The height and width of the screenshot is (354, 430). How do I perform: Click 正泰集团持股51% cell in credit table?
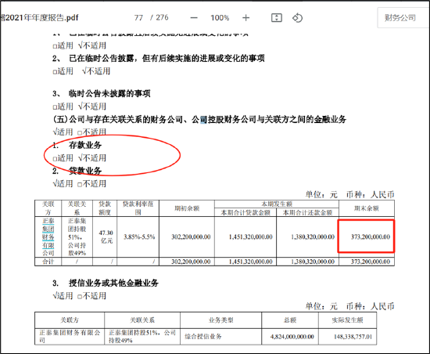(142, 337)
